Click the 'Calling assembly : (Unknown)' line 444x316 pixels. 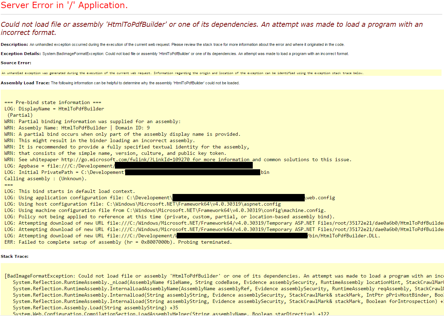click(45, 179)
